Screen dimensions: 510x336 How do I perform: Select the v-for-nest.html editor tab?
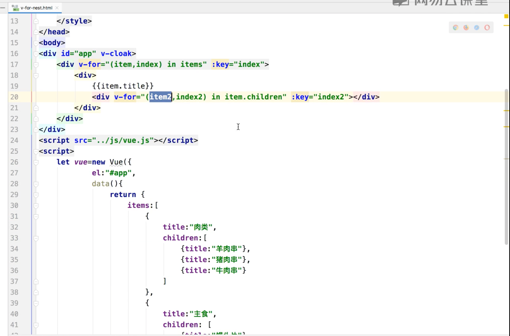[35, 8]
